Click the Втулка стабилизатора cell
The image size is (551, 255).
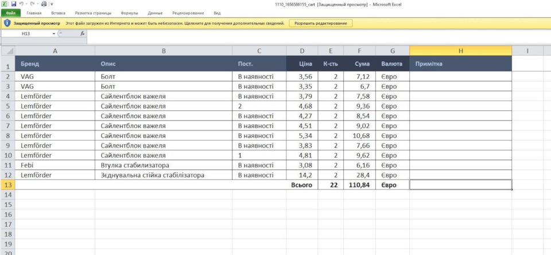pyautogui.click(x=164, y=165)
